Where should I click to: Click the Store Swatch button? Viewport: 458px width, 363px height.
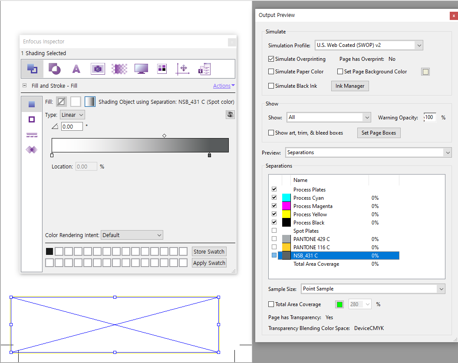click(x=209, y=251)
